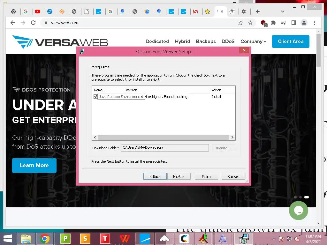The height and width of the screenshot is (245, 327).
Task: Open the Dedicated menu on VersaWeb
Action: click(x=157, y=41)
